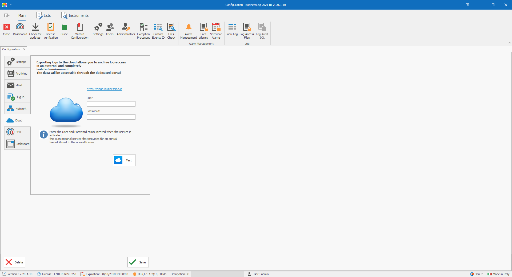Click the blue info icon beside instructions

[x=44, y=135]
